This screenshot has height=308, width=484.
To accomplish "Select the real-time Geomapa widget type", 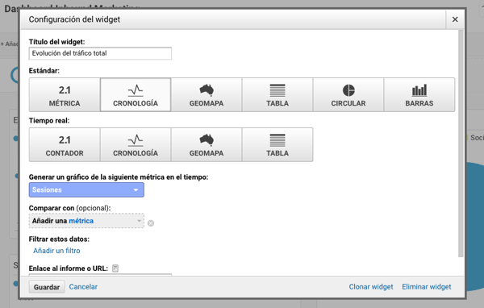I will 207,145.
